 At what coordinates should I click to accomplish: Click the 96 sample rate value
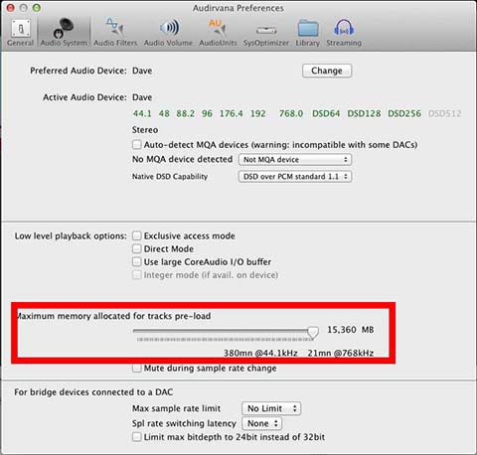click(207, 113)
